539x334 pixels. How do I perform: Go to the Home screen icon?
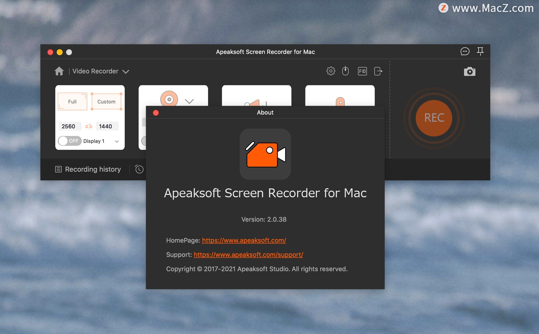[59, 71]
